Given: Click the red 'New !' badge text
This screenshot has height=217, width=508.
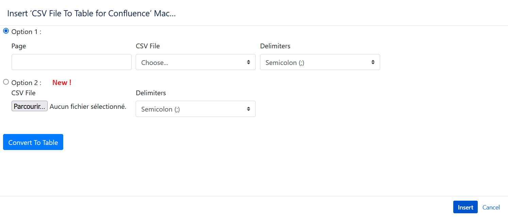Looking at the screenshot, I should [62, 82].
